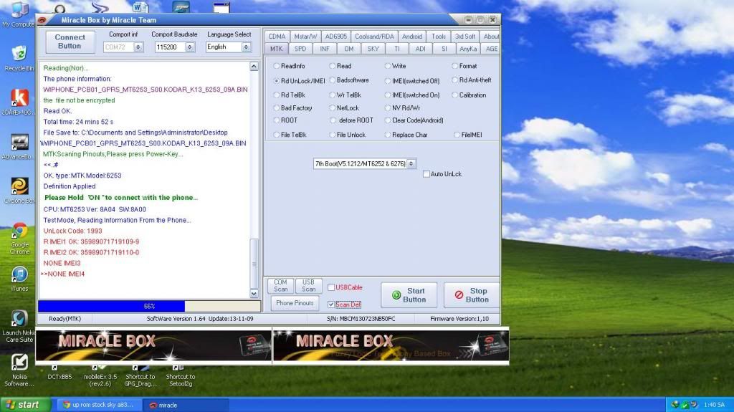The image size is (734, 412).
Task: Open AdvanceBox desktop shortcut
Action: click(19, 147)
